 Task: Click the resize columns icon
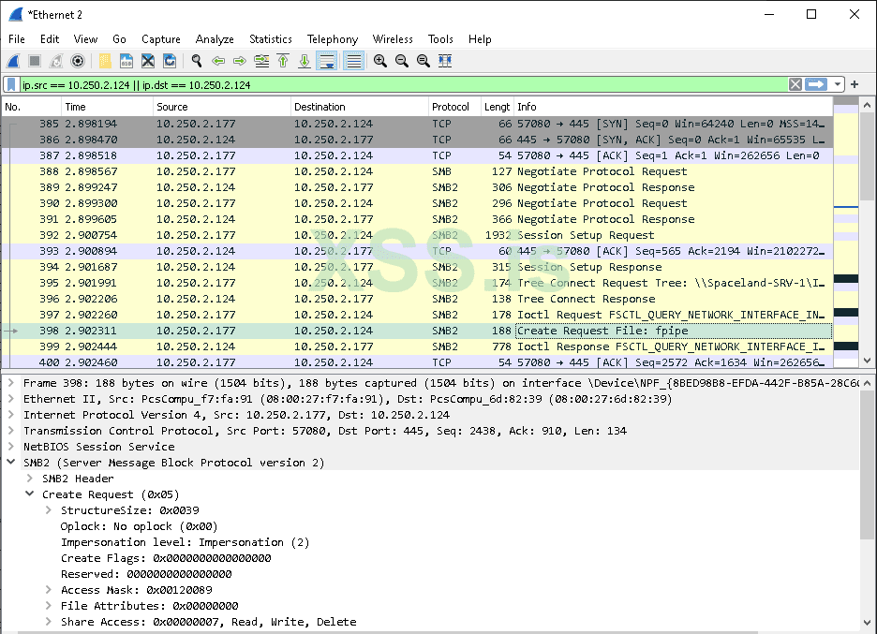tap(445, 61)
